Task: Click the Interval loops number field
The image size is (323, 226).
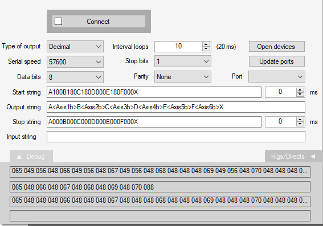Action: (178, 46)
